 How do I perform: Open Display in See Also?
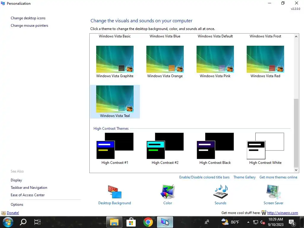point(16,180)
